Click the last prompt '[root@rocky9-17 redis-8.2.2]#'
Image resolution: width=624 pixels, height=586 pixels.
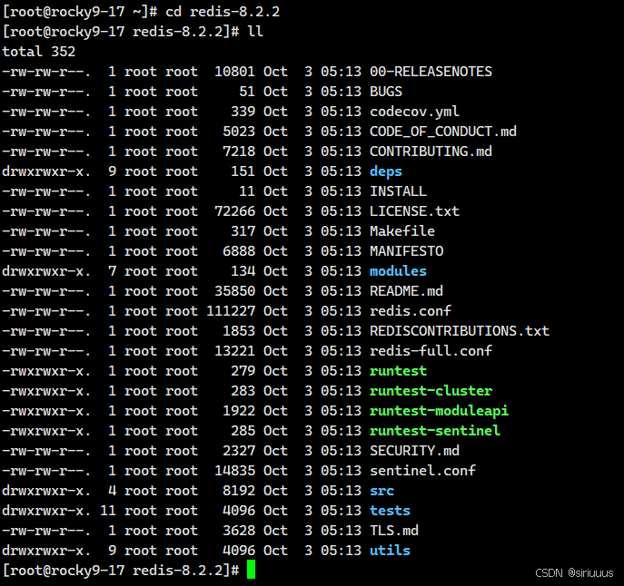point(121,571)
